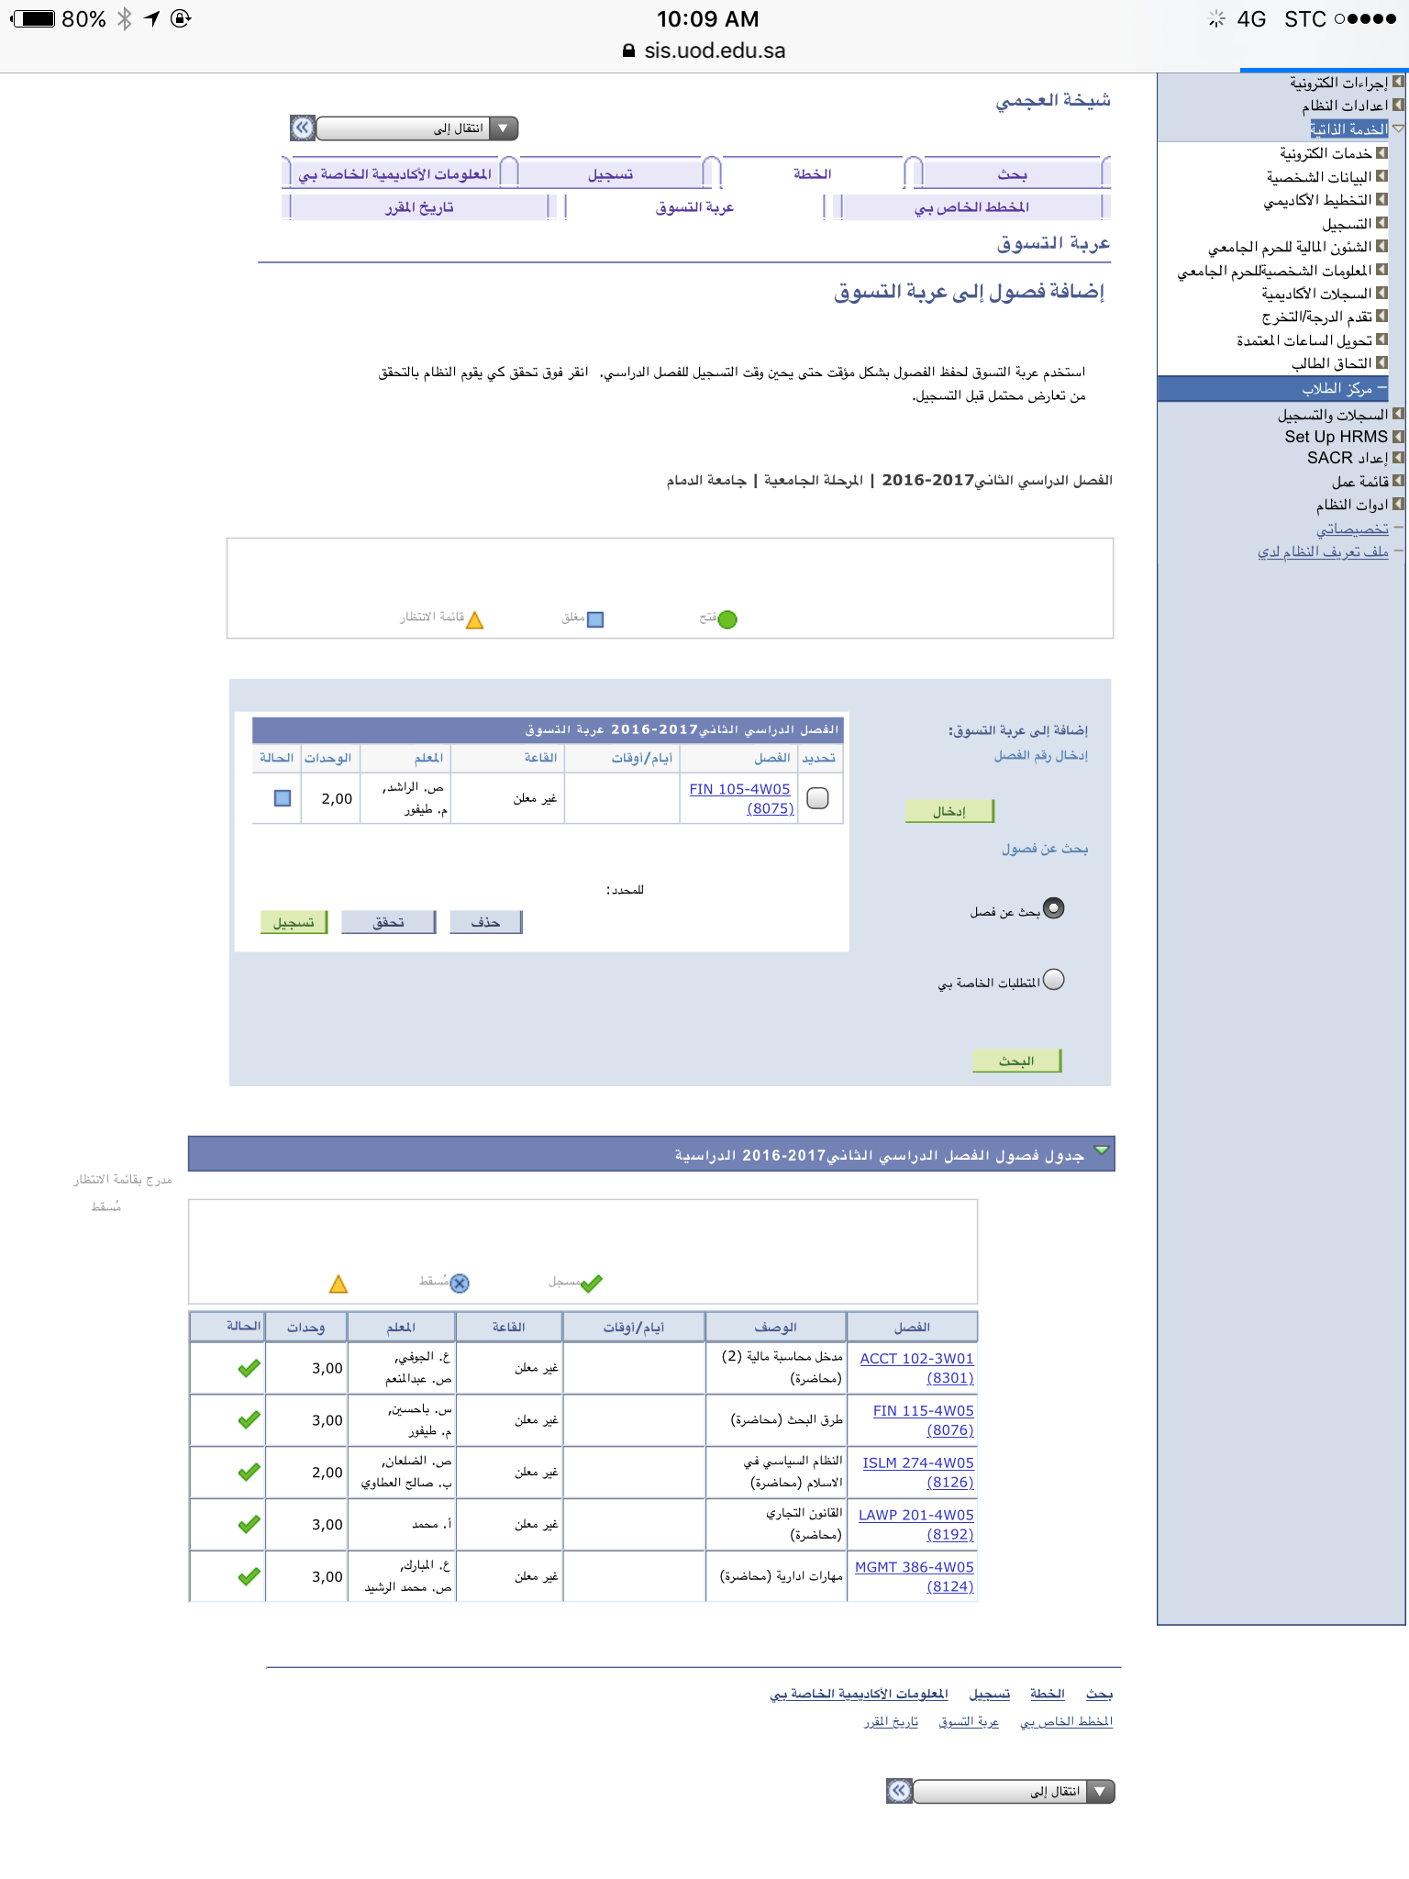Click footer 'عربة التسوق' link

coord(969,1722)
